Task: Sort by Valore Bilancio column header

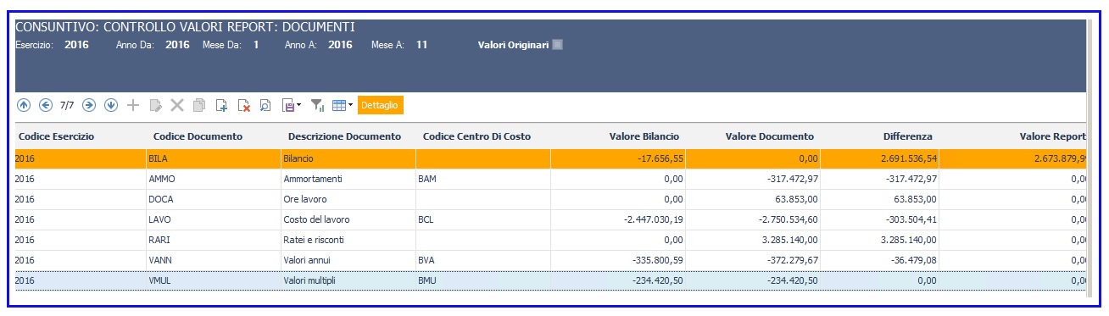Action: pyautogui.click(x=644, y=136)
